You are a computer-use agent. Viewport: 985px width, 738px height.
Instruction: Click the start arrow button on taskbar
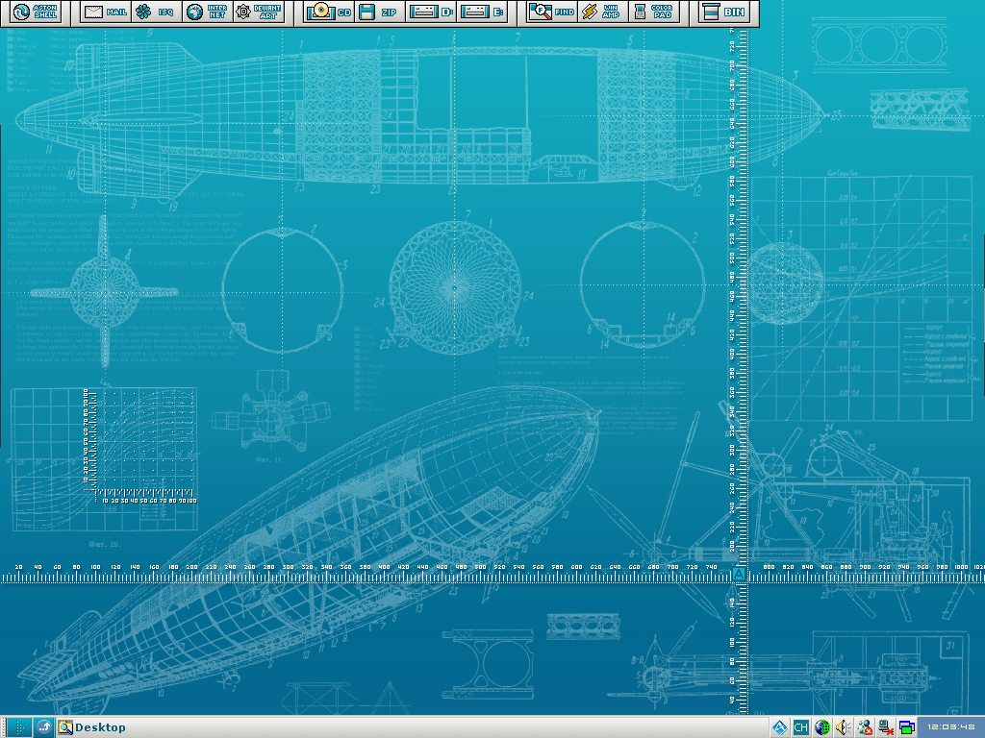click(x=18, y=727)
